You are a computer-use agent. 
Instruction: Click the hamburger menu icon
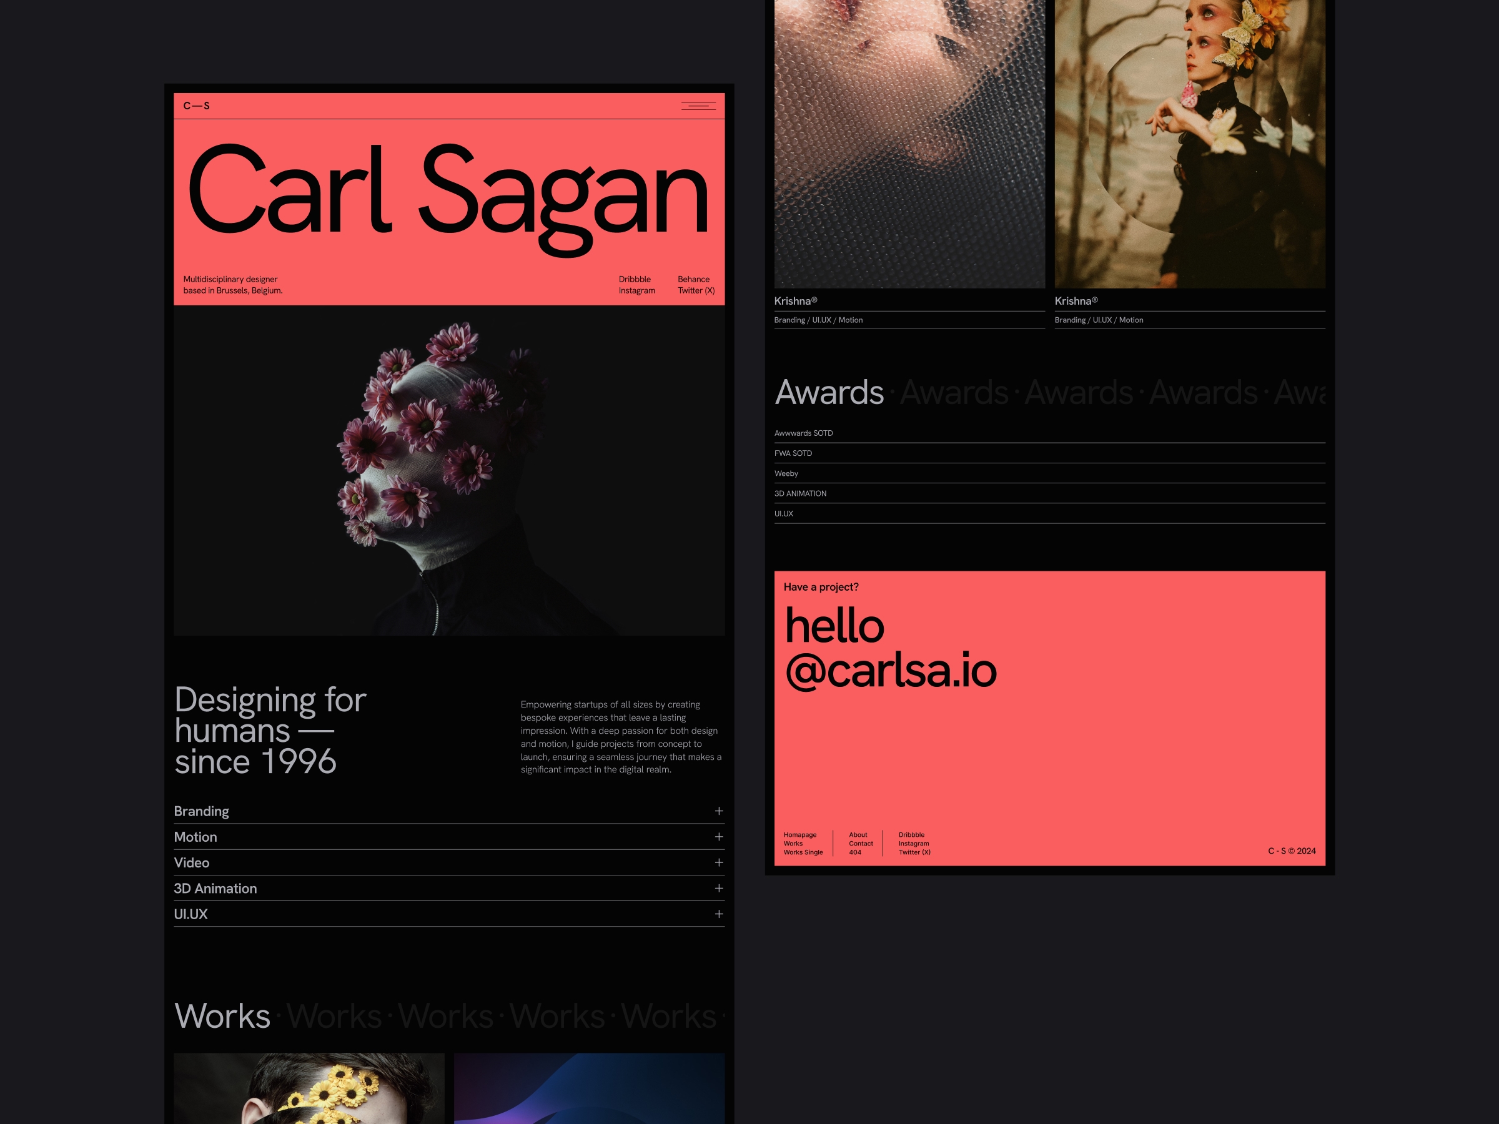(696, 107)
